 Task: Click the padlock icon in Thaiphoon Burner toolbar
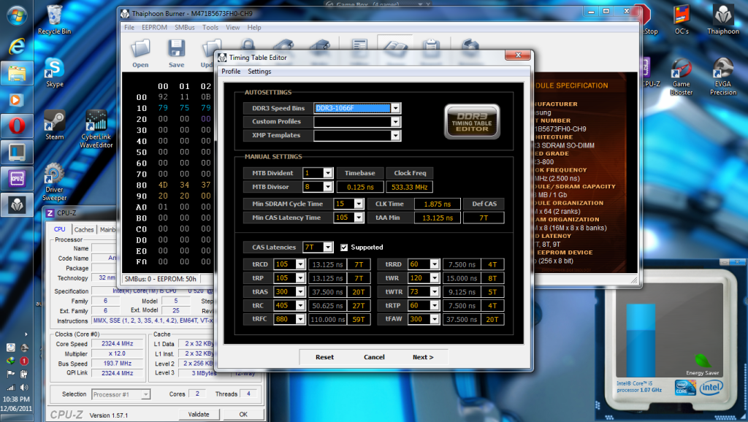248,45
